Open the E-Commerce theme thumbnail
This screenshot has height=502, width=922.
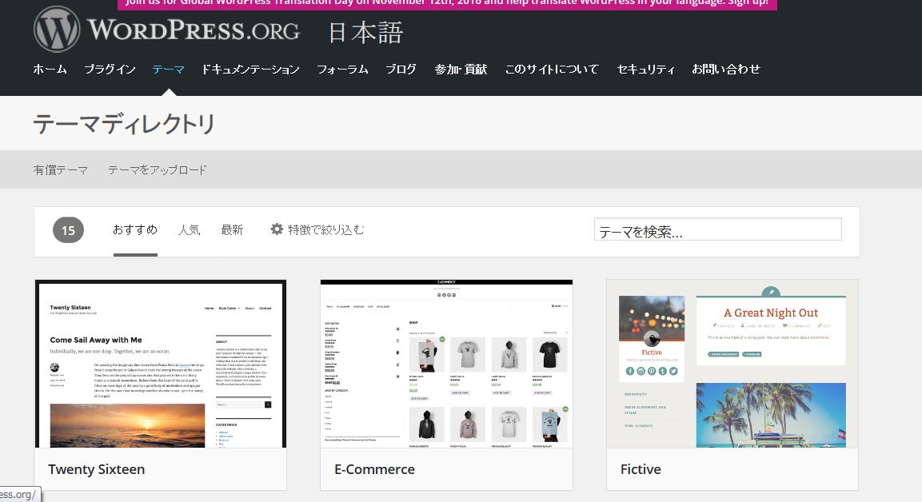point(446,364)
